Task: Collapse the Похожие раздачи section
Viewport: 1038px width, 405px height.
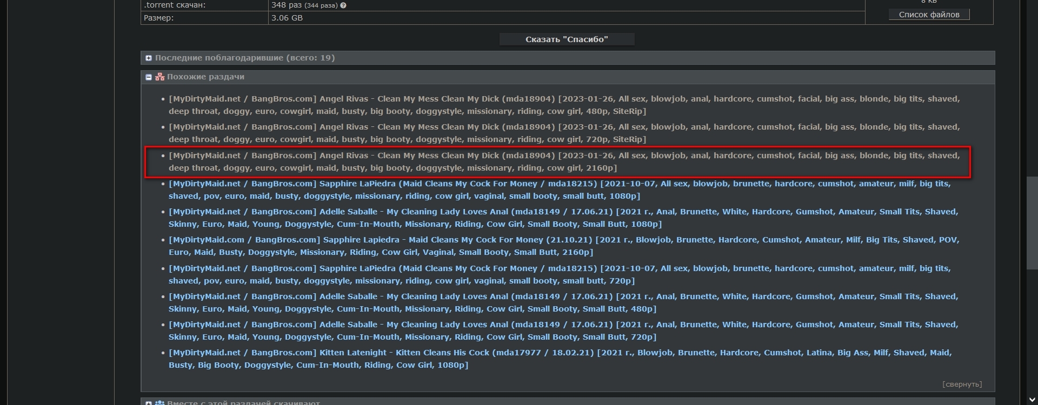Action: tap(149, 77)
